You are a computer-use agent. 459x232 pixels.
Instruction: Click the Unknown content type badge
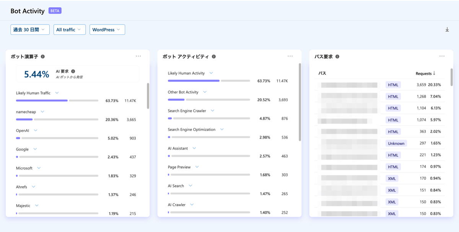(396, 143)
